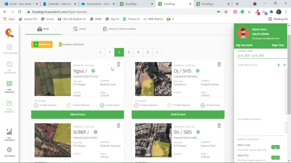Open the On Boarding sidebar section
Viewport: 291px width, 163px height.
pos(9,68)
